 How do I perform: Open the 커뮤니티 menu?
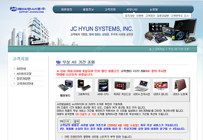[x=132, y=9]
